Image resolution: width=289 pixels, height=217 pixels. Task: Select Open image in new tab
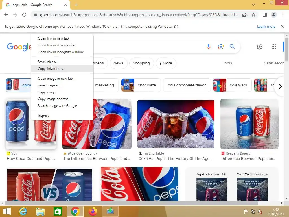coord(62,79)
